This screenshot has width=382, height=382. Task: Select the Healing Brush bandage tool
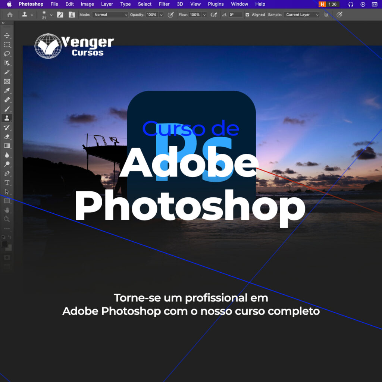7,100
